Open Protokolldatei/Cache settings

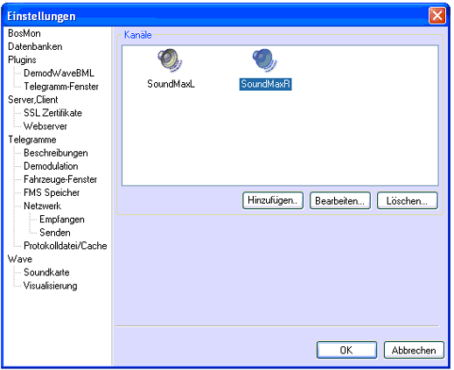point(66,246)
